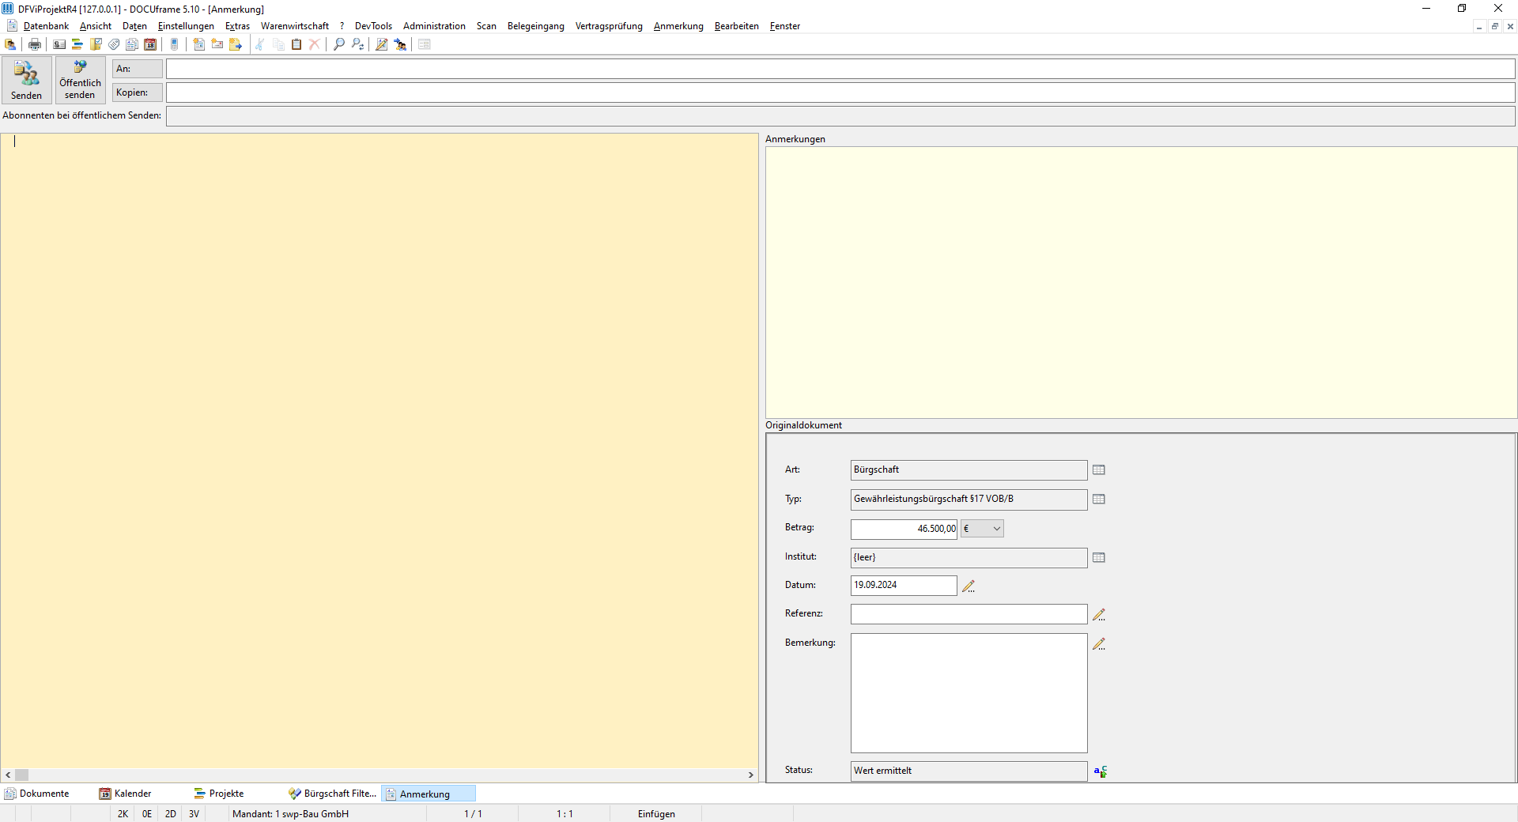The height and width of the screenshot is (822, 1518).
Task: Click the clipboard paste icon
Action: point(296,44)
